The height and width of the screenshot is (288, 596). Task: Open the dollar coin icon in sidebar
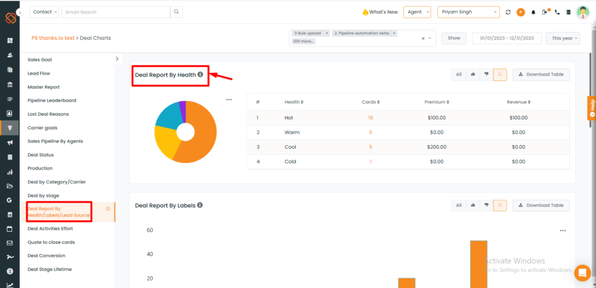(x=10, y=271)
